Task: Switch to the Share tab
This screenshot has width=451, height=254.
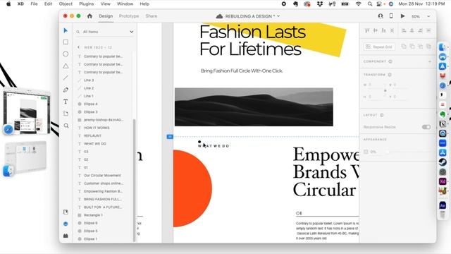Action: click(152, 16)
